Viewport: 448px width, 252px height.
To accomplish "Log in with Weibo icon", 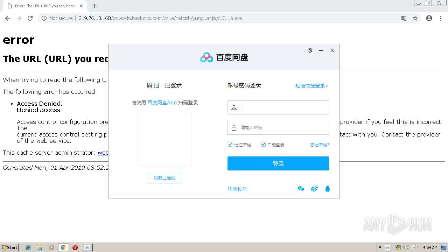I will coord(314,189).
